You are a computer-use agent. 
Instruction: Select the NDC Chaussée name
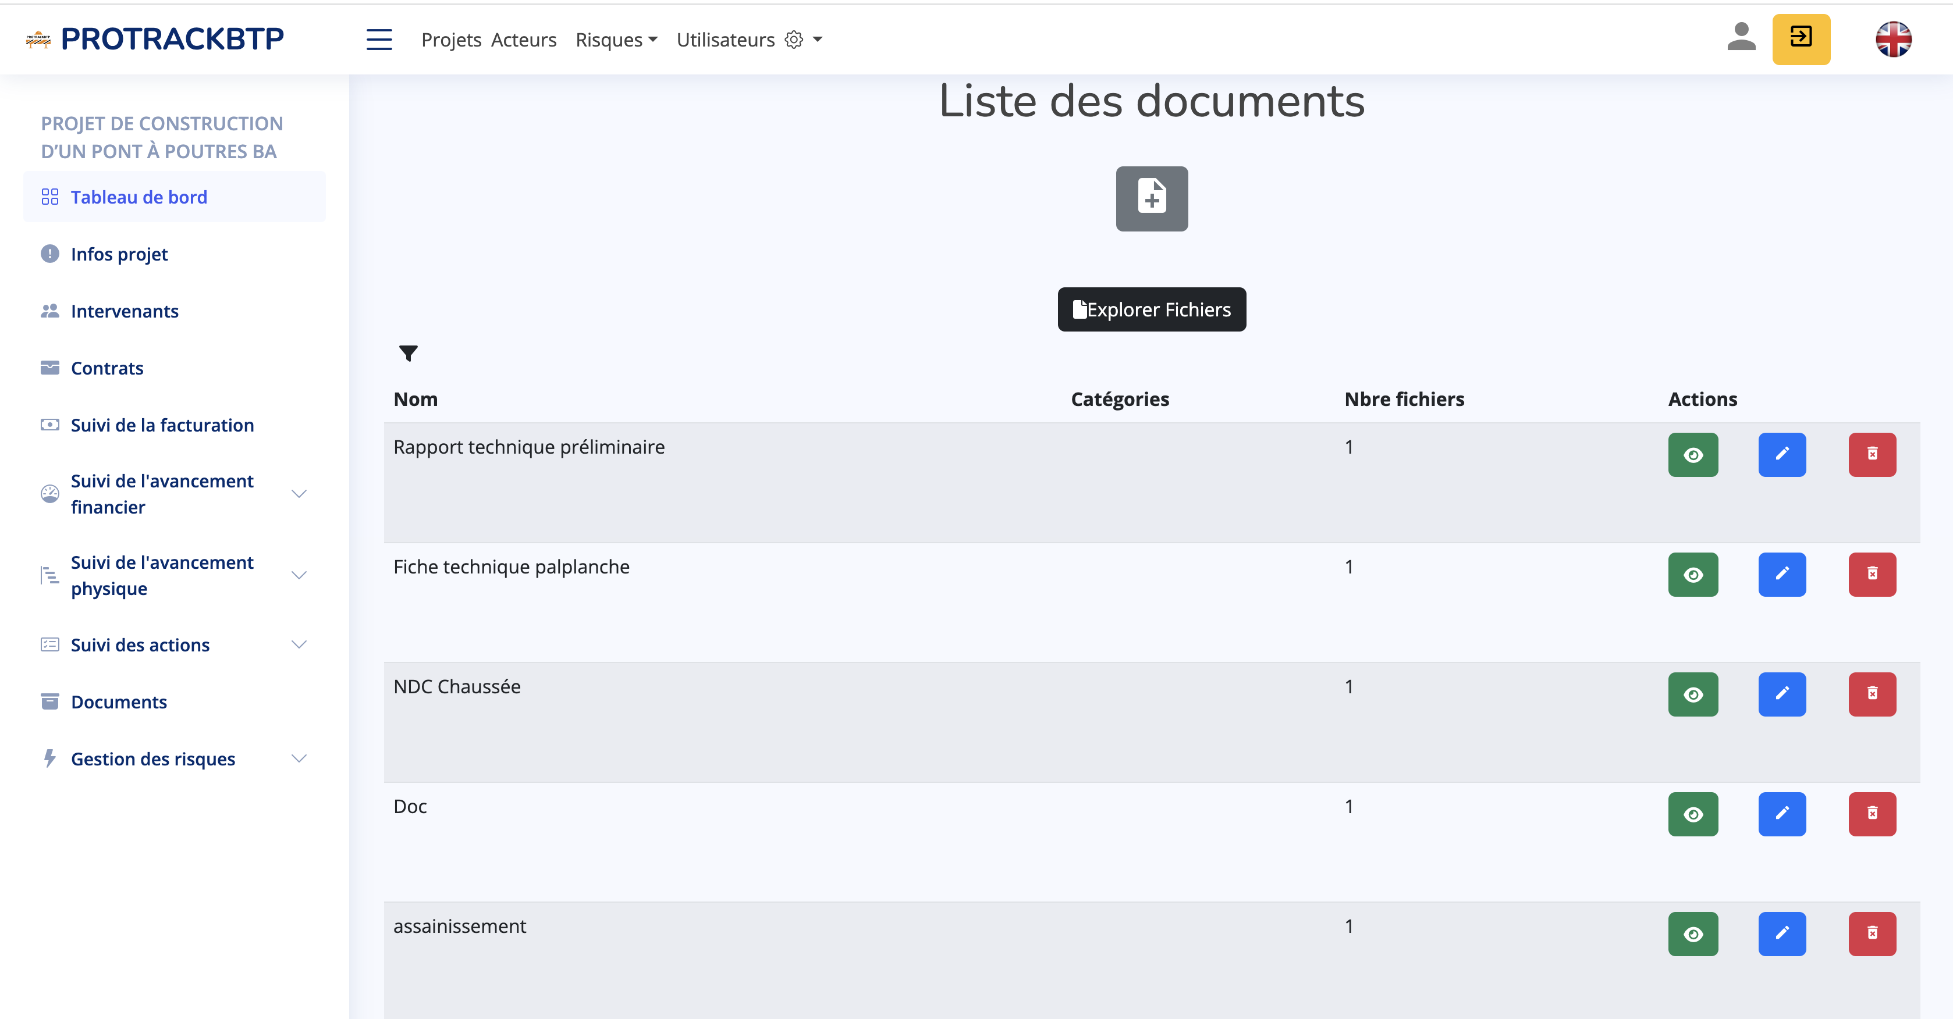pos(457,686)
